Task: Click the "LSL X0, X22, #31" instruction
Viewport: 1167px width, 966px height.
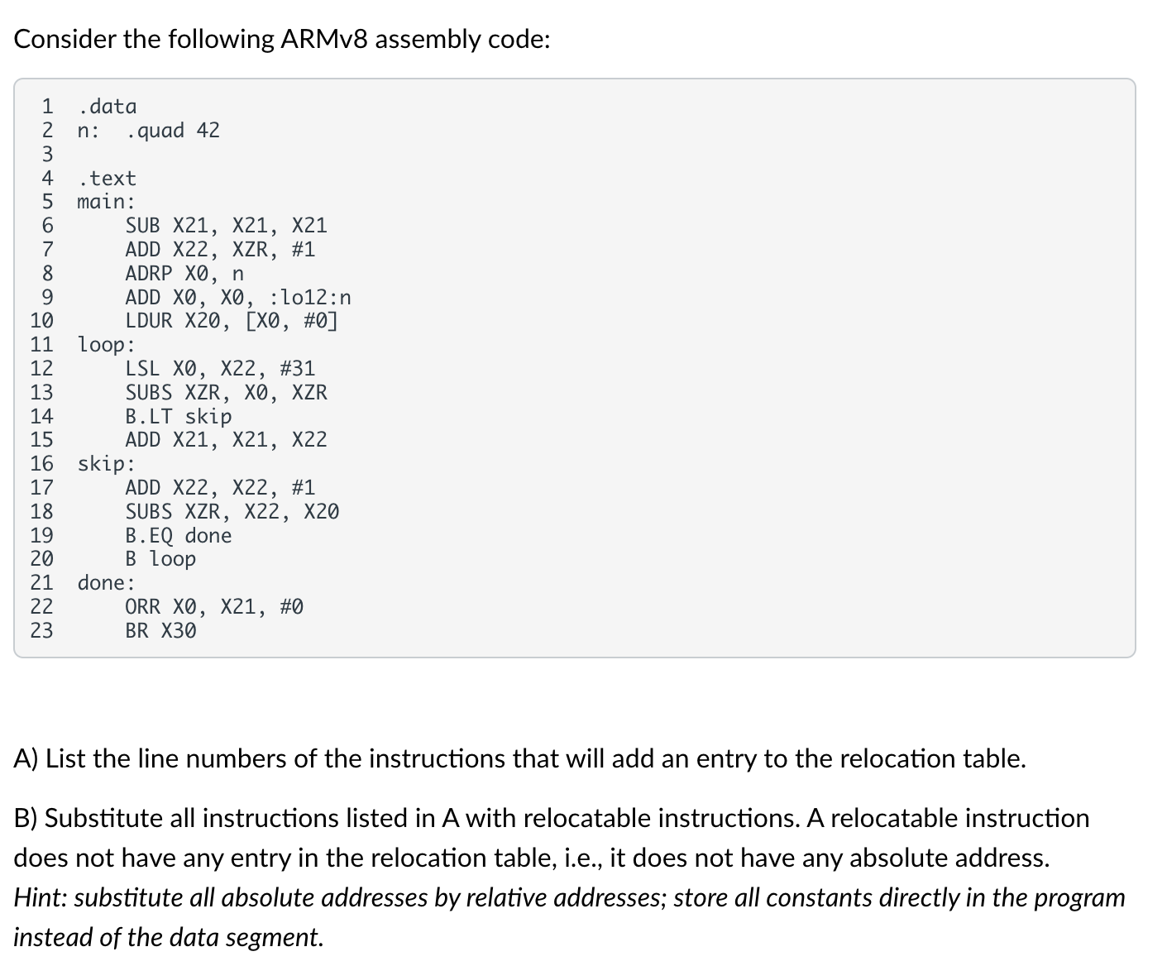Action: coord(220,369)
